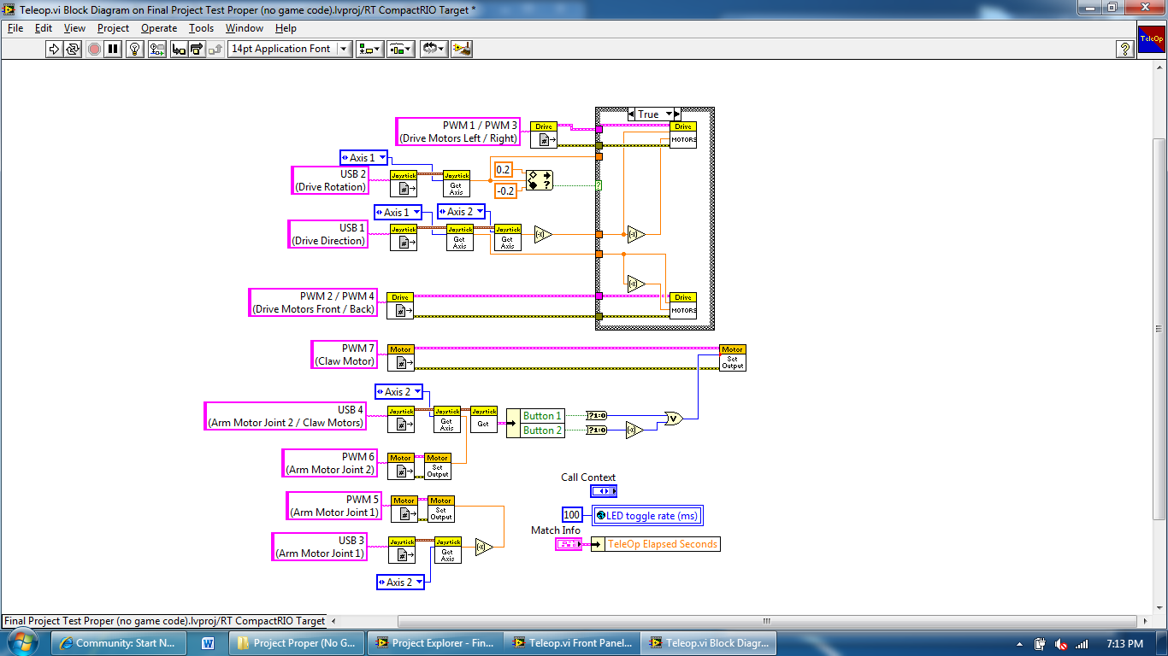
Task: Open the Distribute Objects dropdown
Action: point(400,49)
